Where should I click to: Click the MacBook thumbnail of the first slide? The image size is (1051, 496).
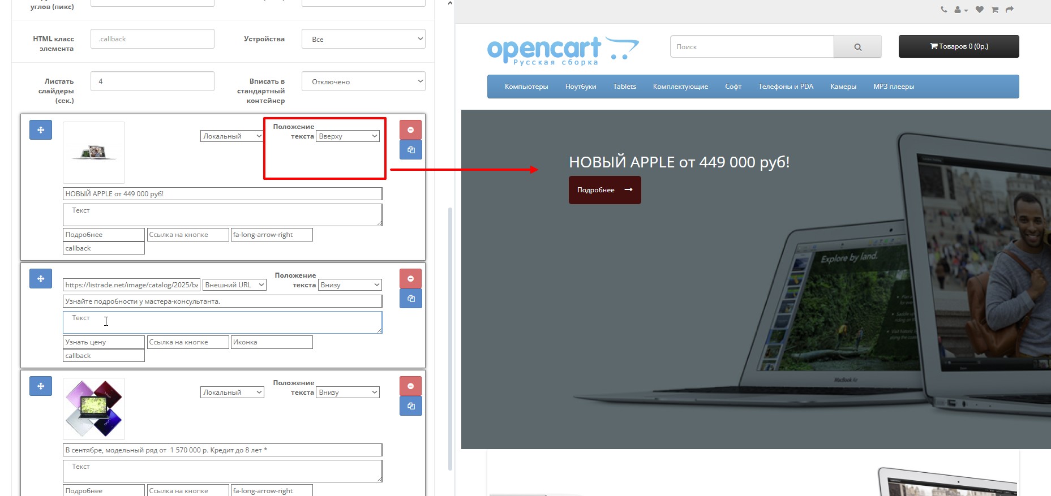[x=94, y=152]
